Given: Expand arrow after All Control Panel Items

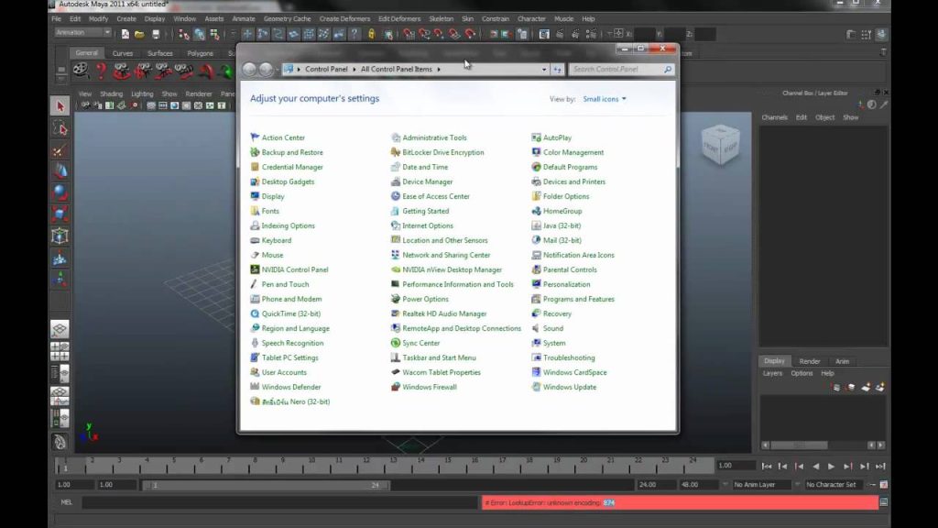Looking at the screenshot, I should tap(439, 70).
